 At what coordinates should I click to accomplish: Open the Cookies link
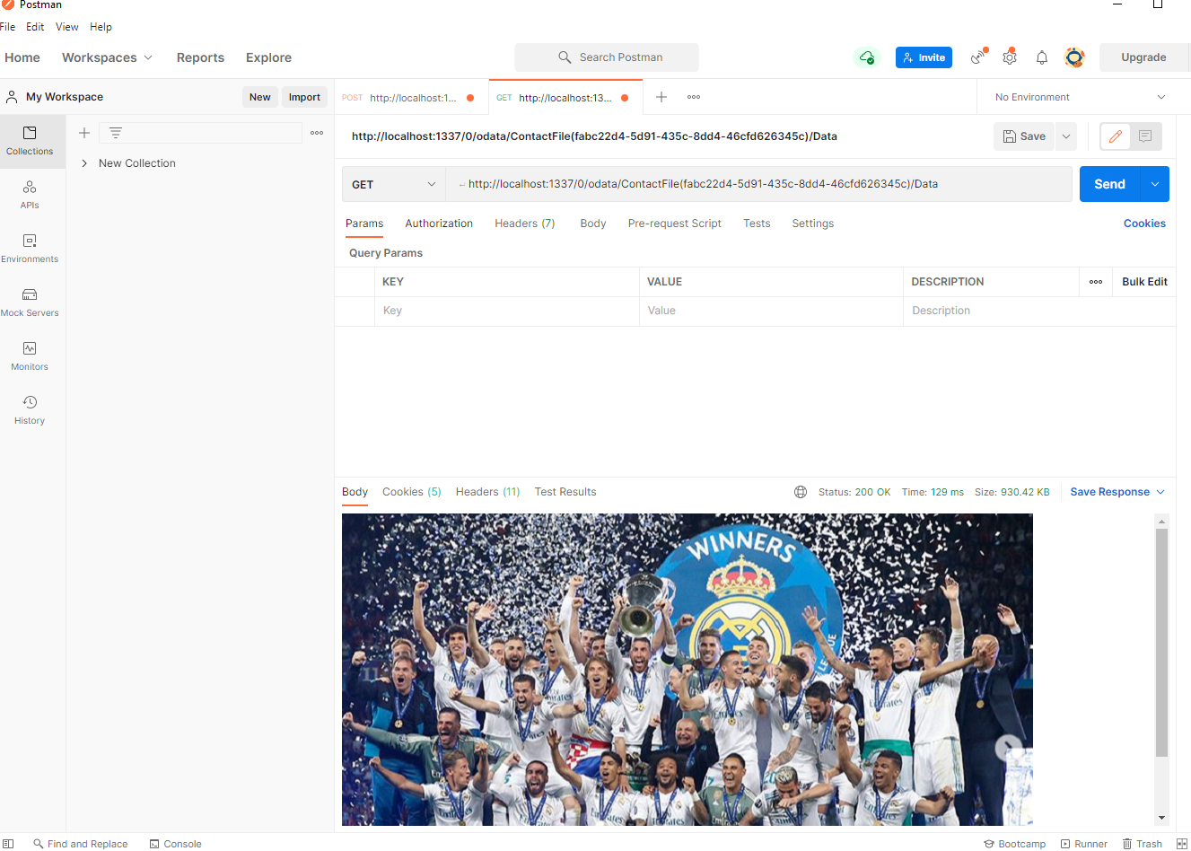point(1144,224)
